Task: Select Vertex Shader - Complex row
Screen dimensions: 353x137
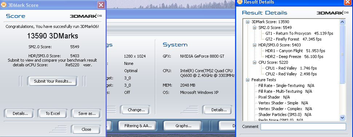Action: [285, 109]
